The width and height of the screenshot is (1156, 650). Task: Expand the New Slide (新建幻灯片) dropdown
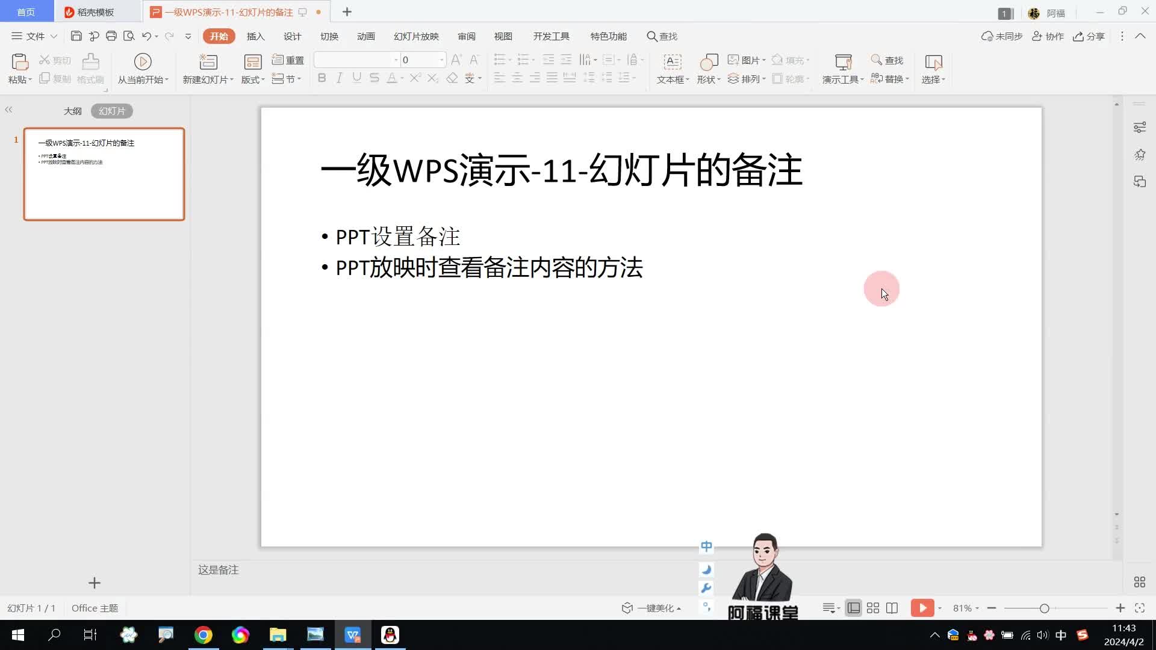pos(232,79)
